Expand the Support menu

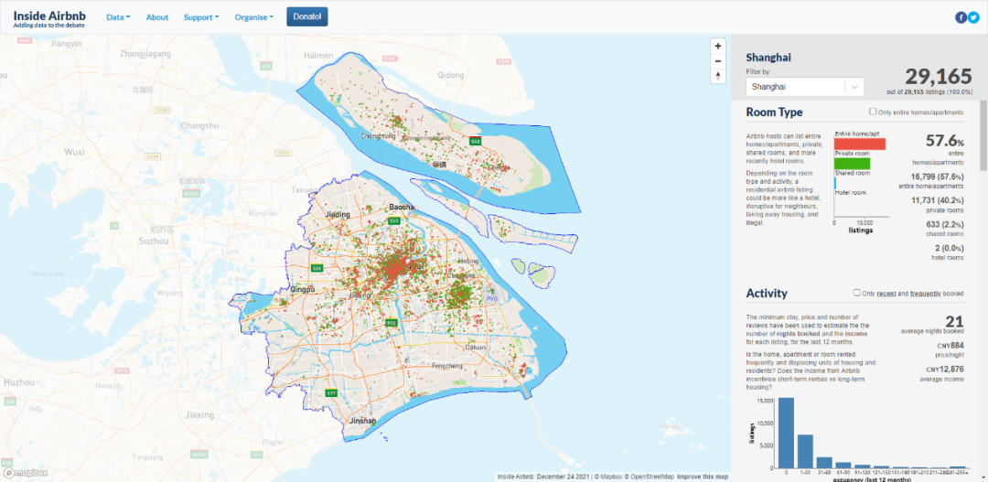coord(201,17)
